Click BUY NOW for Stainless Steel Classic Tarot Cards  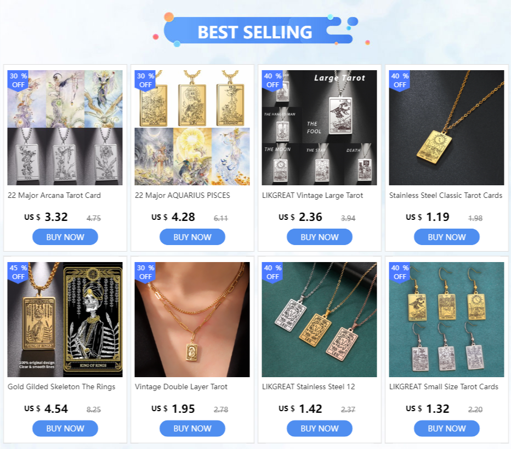pyautogui.click(x=446, y=237)
